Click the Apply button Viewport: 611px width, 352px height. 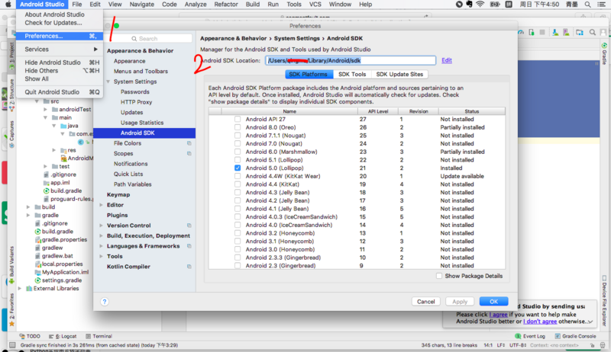point(460,302)
